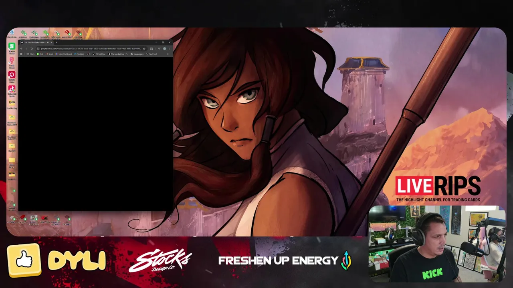Go back with the browser back arrow
The height and width of the screenshot is (288, 513).
coord(21,48)
